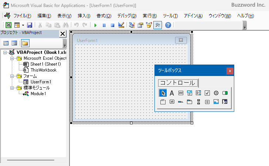The height and width of the screenshot is (166, 269).
Task: Select the RefEdit control in toolbox
Action: (225, 102)
